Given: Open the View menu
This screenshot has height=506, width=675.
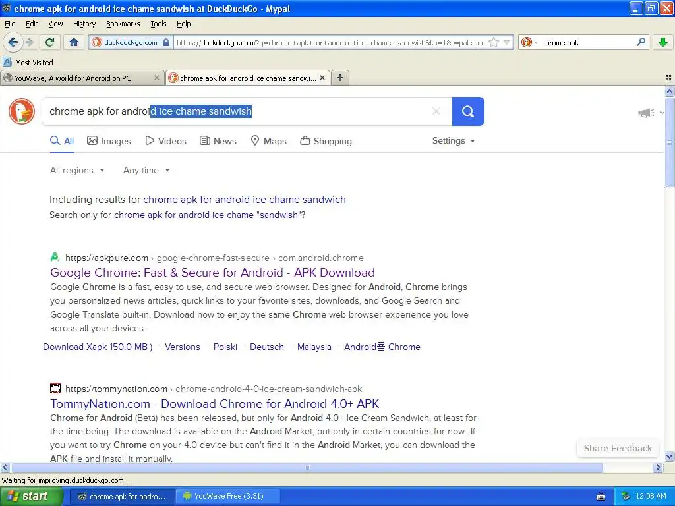Looking at the screenshot, I should click(55, 24).
